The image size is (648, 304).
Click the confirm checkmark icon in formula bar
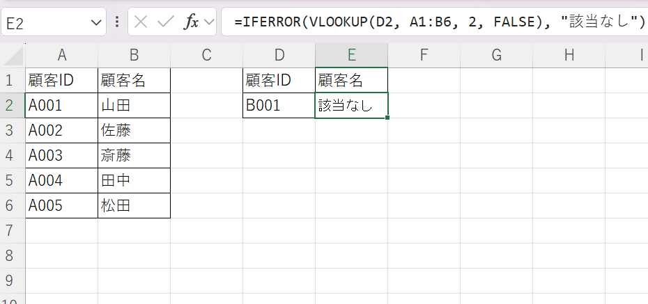166,22
